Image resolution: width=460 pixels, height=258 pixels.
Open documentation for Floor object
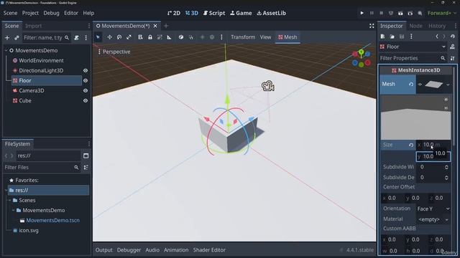pyautogui.click(x=452, y=47)
